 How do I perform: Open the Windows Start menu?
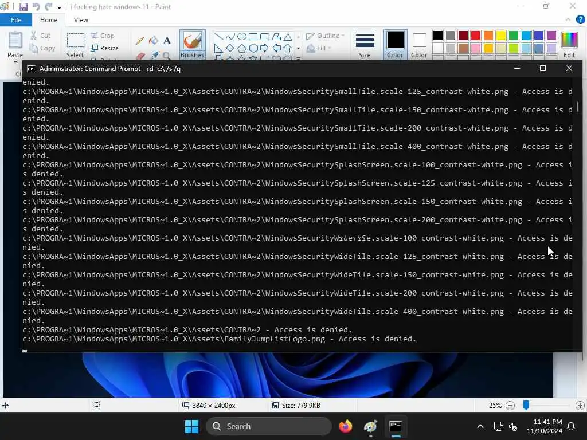click(x=191, y=426)
